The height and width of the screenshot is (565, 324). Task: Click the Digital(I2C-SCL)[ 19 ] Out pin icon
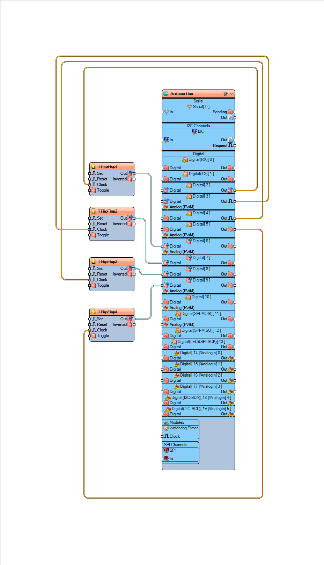(230, 414)
